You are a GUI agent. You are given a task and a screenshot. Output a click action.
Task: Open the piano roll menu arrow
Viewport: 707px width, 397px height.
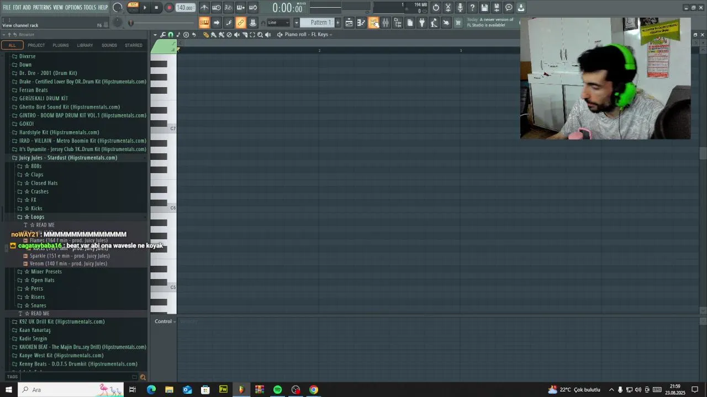pyautogui.click(x=155, y=34)
